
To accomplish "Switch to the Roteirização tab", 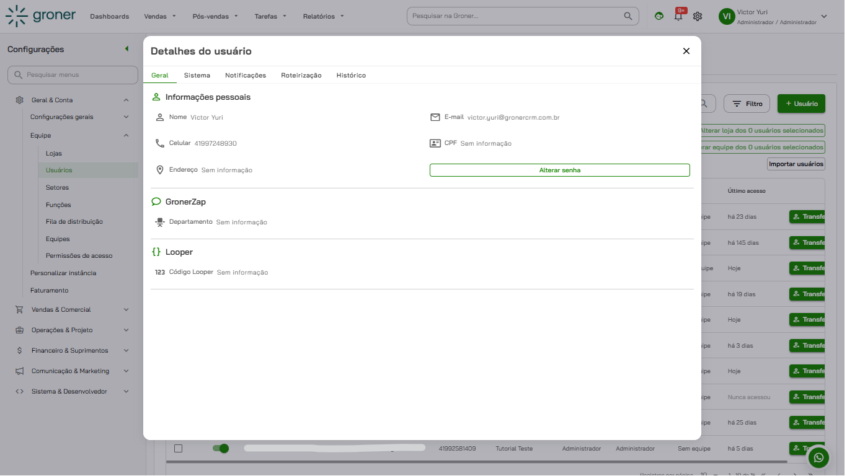I will tap(301, 75).
